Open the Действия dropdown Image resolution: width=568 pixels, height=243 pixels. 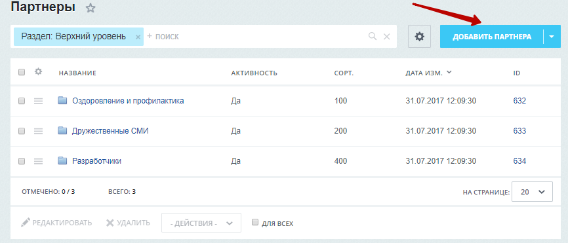pyautogui.click(x=201, y=223)
